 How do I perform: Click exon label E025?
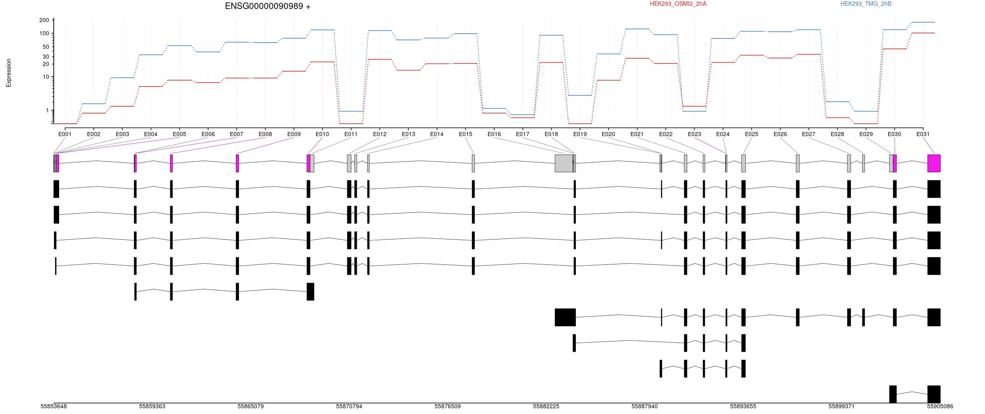click(751, 134)
